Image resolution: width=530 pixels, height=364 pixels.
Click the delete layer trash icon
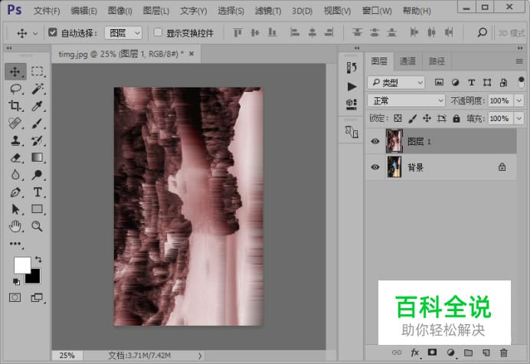point(504,353)
